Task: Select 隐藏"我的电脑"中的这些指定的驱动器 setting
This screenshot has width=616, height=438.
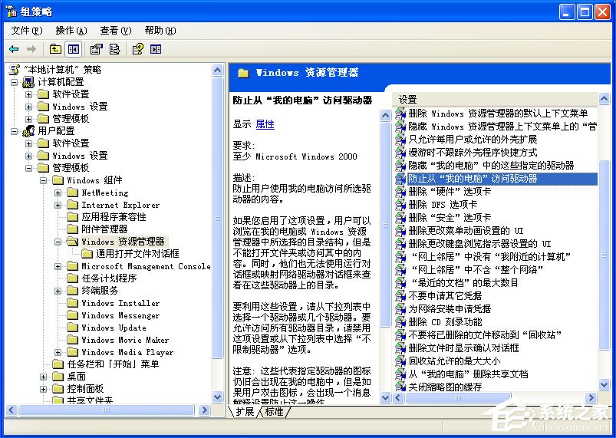Action: [491, 166]
